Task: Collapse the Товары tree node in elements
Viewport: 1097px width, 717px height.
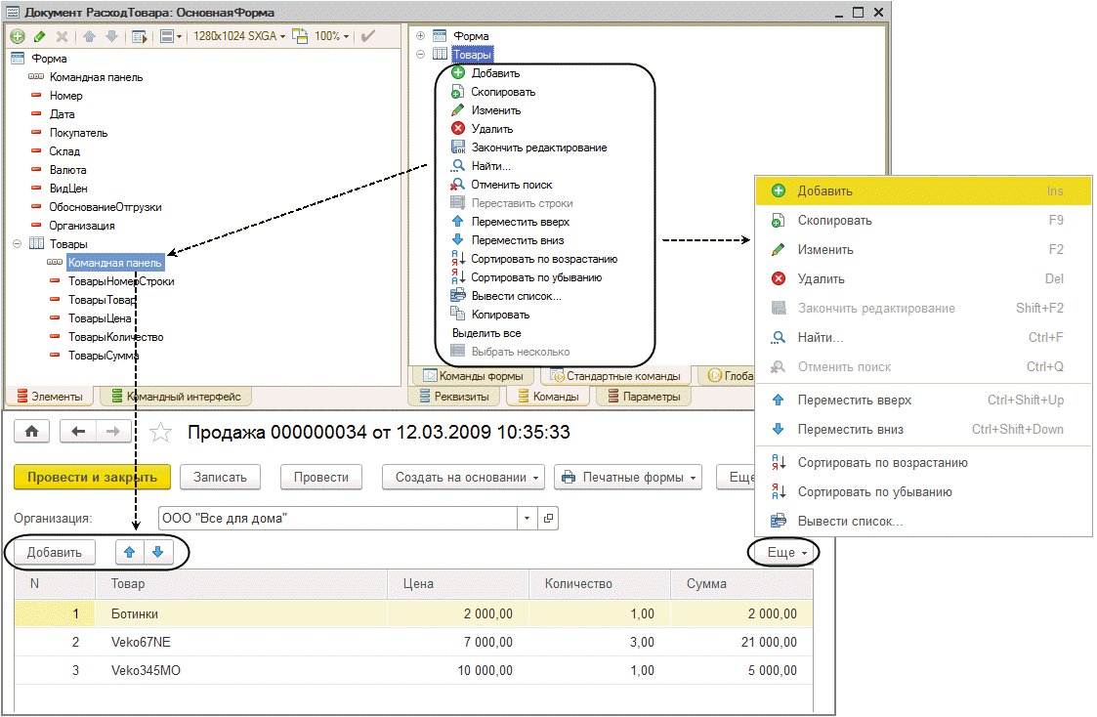Action: click(17, 244)
